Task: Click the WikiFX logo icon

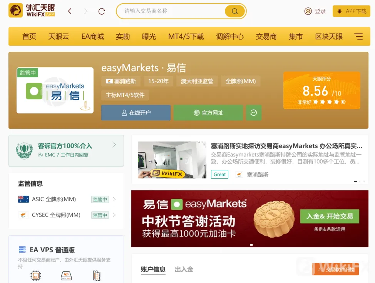Action: [x=15, y=10]
